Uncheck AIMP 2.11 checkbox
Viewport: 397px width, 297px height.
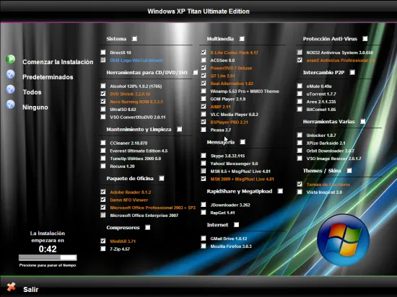click(x=204, y=107)
